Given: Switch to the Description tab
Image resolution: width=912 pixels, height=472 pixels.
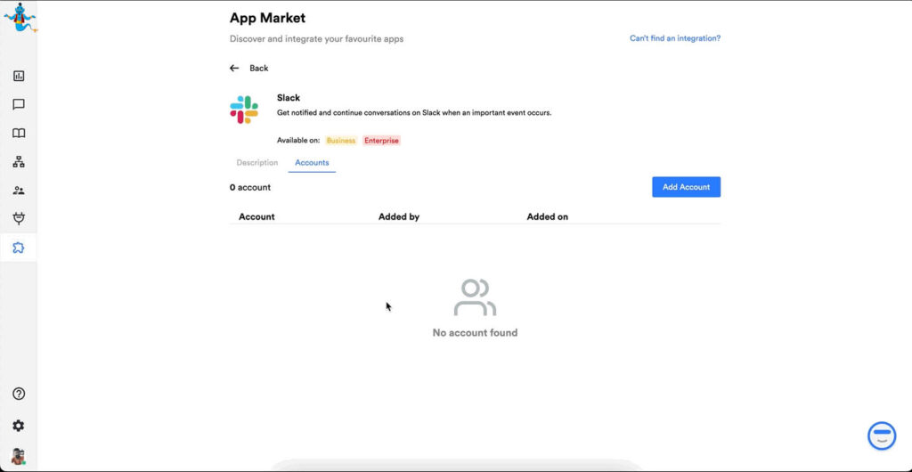Looking at the screenshot, I should pyautogui.click(x=257, y=163).
